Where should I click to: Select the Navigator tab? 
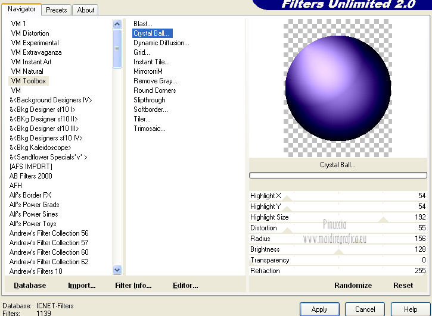21,9
